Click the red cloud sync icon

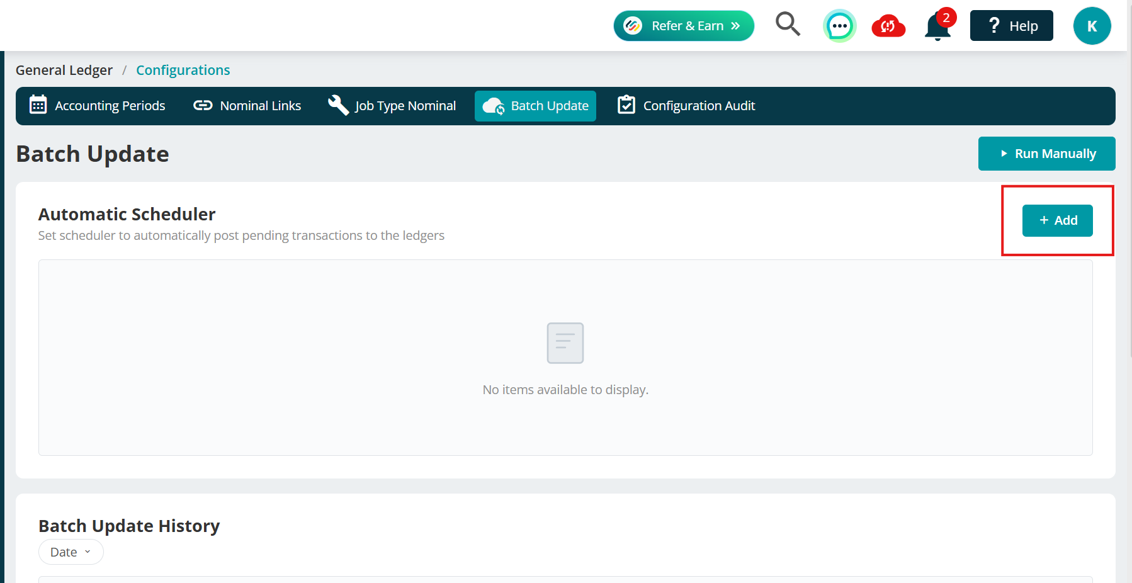(x=888, y=26)
